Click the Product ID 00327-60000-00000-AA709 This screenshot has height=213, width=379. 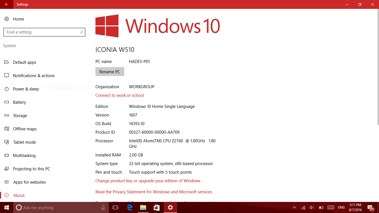coord(154,132)
